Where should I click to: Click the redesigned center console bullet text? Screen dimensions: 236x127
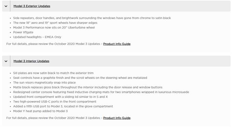coord(101,92)
